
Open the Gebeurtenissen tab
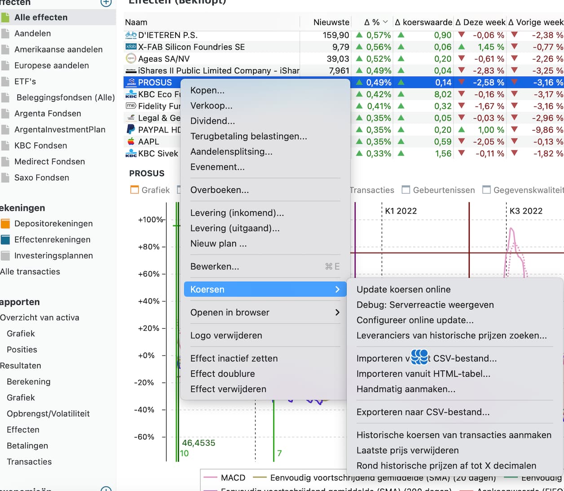pos(438,190)
